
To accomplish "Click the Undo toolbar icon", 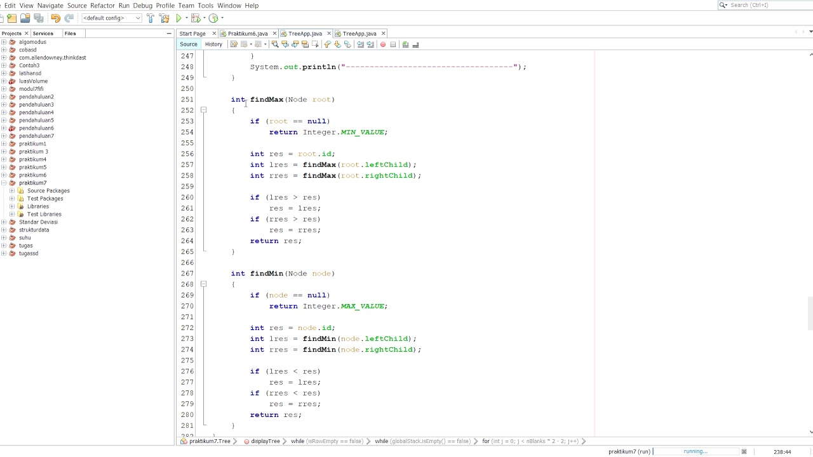I will [x=55, y=18].
